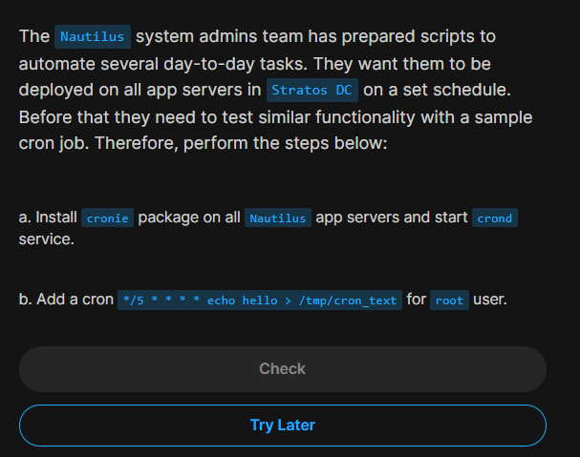Click the Nautilus tag in the intro paragraph
This screenshot has width=580, height=457.
(93, 38)
